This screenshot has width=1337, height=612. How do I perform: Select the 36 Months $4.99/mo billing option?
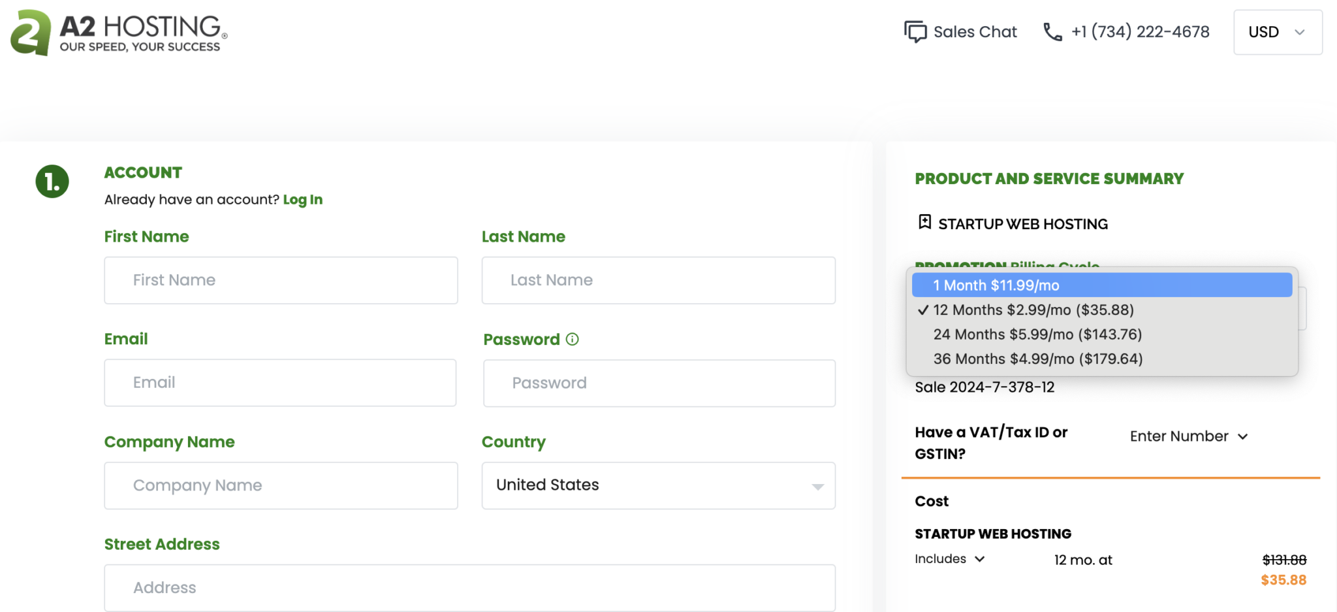1037,359
